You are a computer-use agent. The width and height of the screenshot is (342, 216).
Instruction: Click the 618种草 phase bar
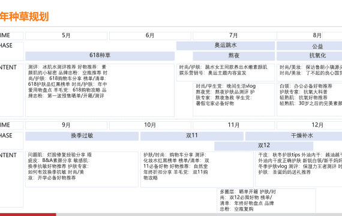pyautogui.click(x=100, y=56)
